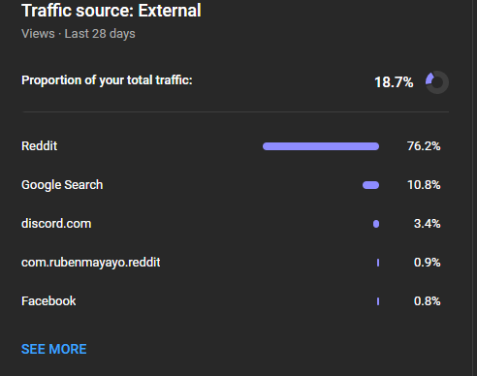Click the com.rubenmayayo.reddit bar indicator
The width and height of the screenshot is (477, 376).
pyautogui.click(x=378, y=263)
